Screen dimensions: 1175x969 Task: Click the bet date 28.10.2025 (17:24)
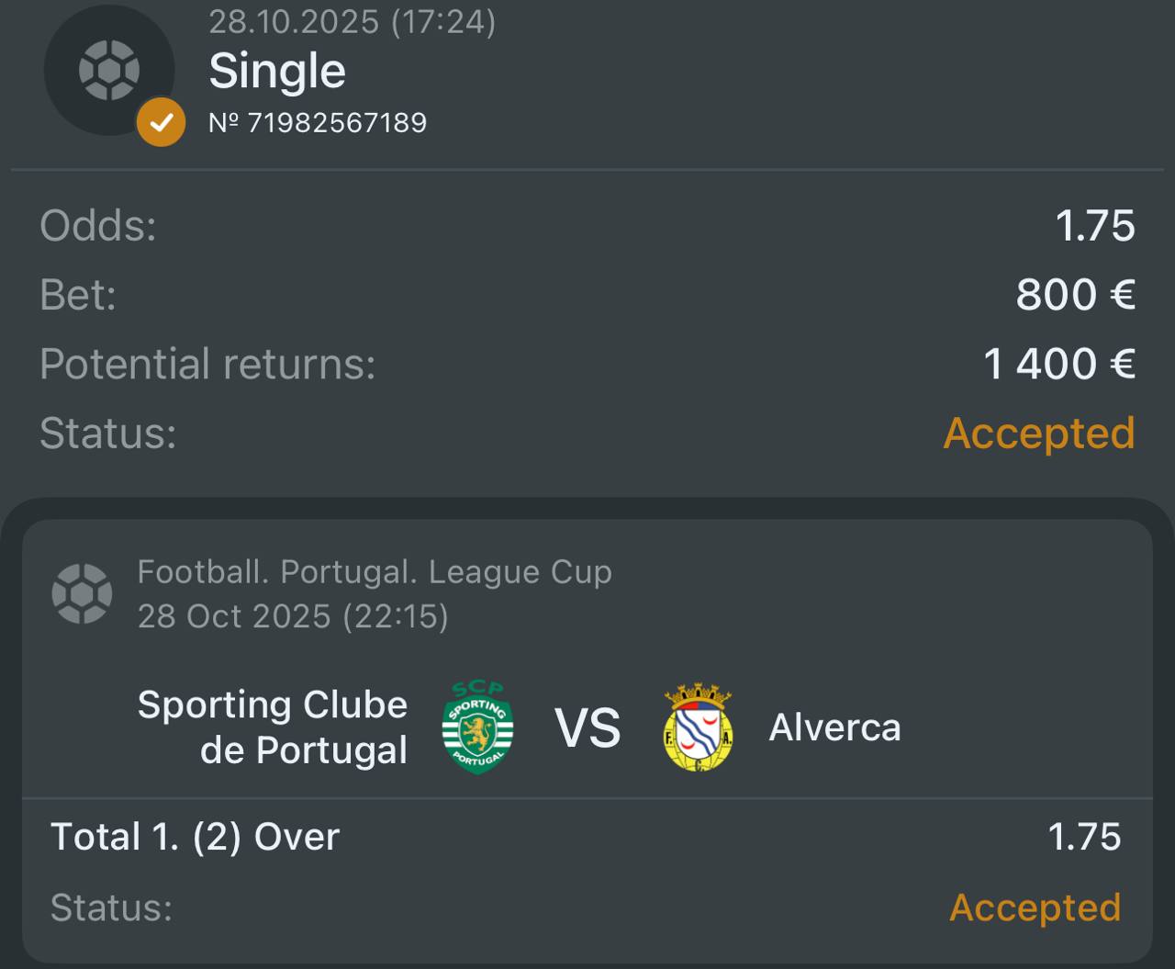pyautogui.click(x=352, y=21)
